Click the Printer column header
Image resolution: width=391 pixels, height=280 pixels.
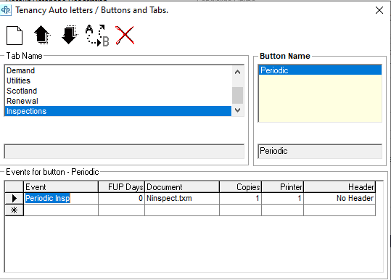pyautogui.click(x=282, y=187)
